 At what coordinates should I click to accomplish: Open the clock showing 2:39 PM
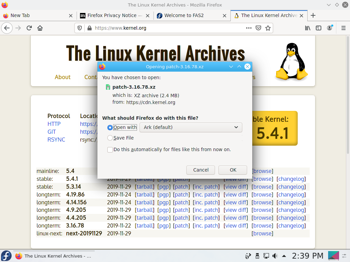point(307,256)
